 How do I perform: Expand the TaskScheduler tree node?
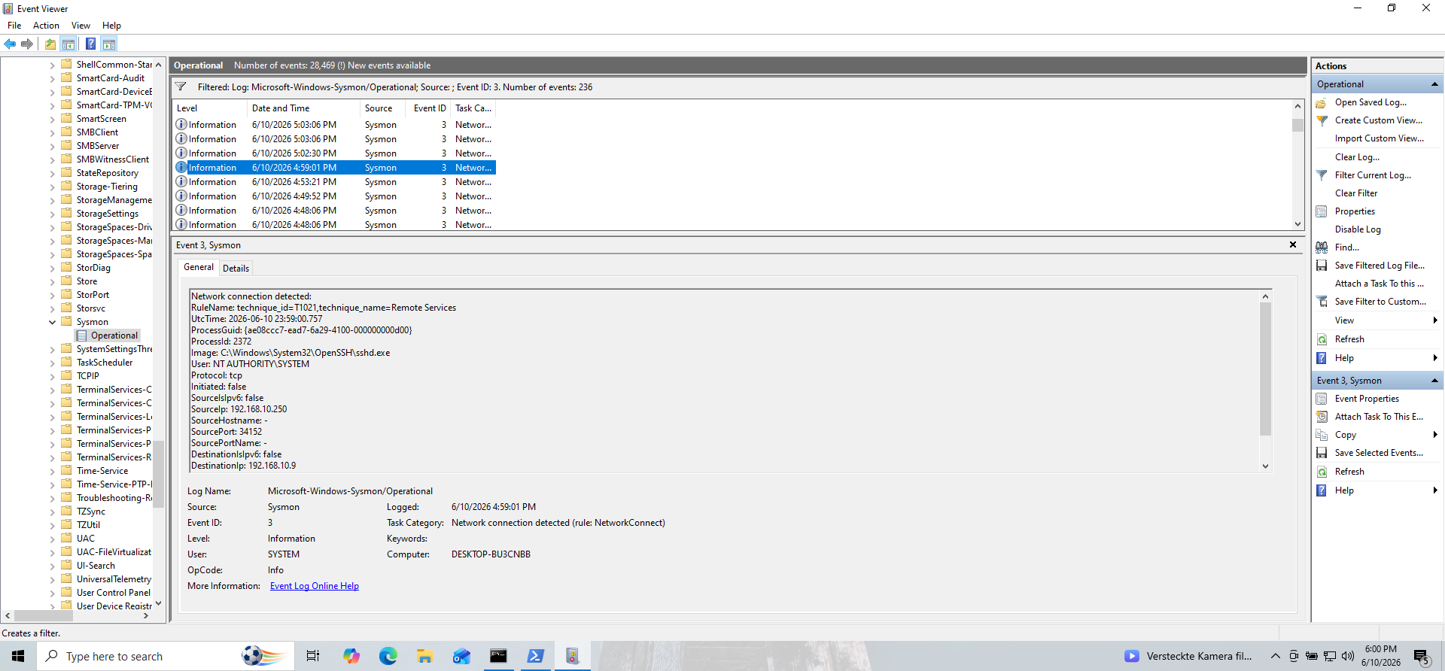[53, 363]
